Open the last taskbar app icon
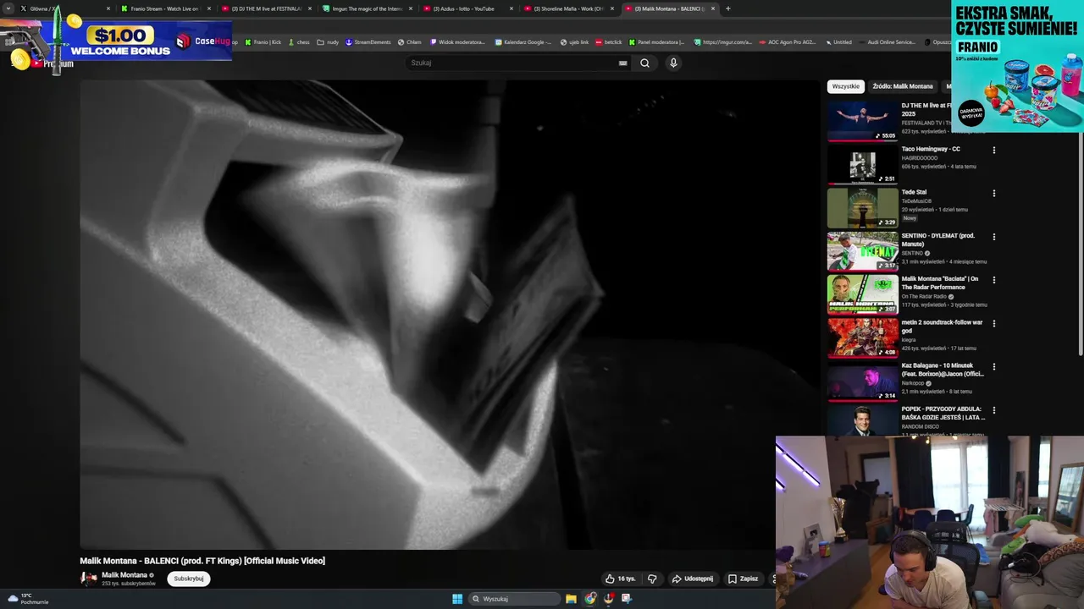Viewport: 1084px width, 609px height. [x=627, y=599]
